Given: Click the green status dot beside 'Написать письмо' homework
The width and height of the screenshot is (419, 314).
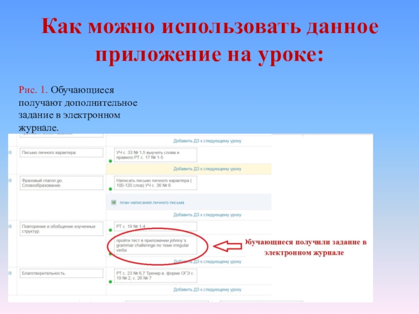Looking at the screenshot, I should tap(111, 189).
